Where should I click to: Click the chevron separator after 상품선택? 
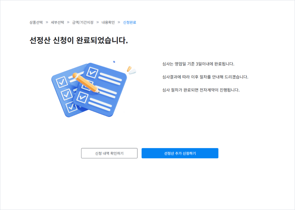point(47,22)
